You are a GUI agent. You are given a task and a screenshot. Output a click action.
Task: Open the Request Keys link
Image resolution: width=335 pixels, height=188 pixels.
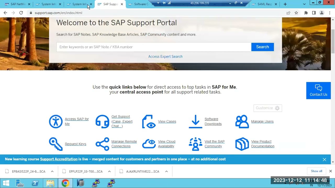point(75,144)
